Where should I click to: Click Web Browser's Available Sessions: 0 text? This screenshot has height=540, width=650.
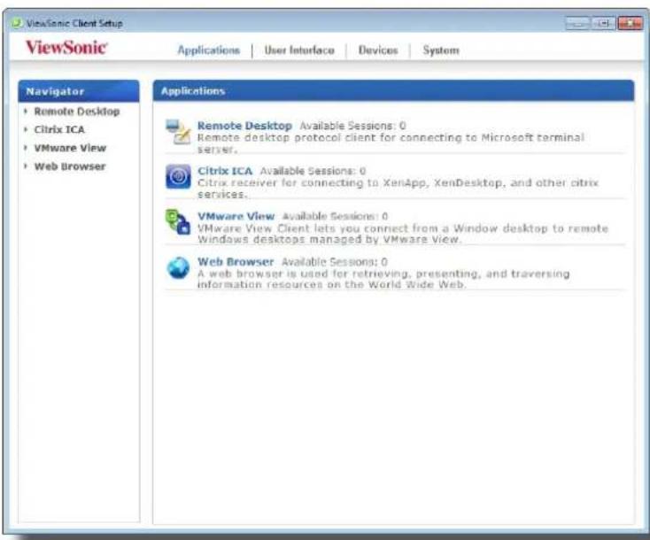click(335, 262)
